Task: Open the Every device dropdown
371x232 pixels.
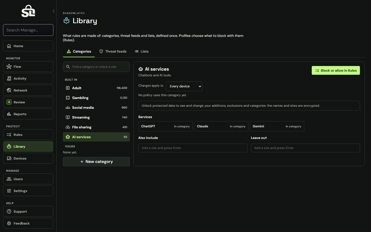Action: 184,86
